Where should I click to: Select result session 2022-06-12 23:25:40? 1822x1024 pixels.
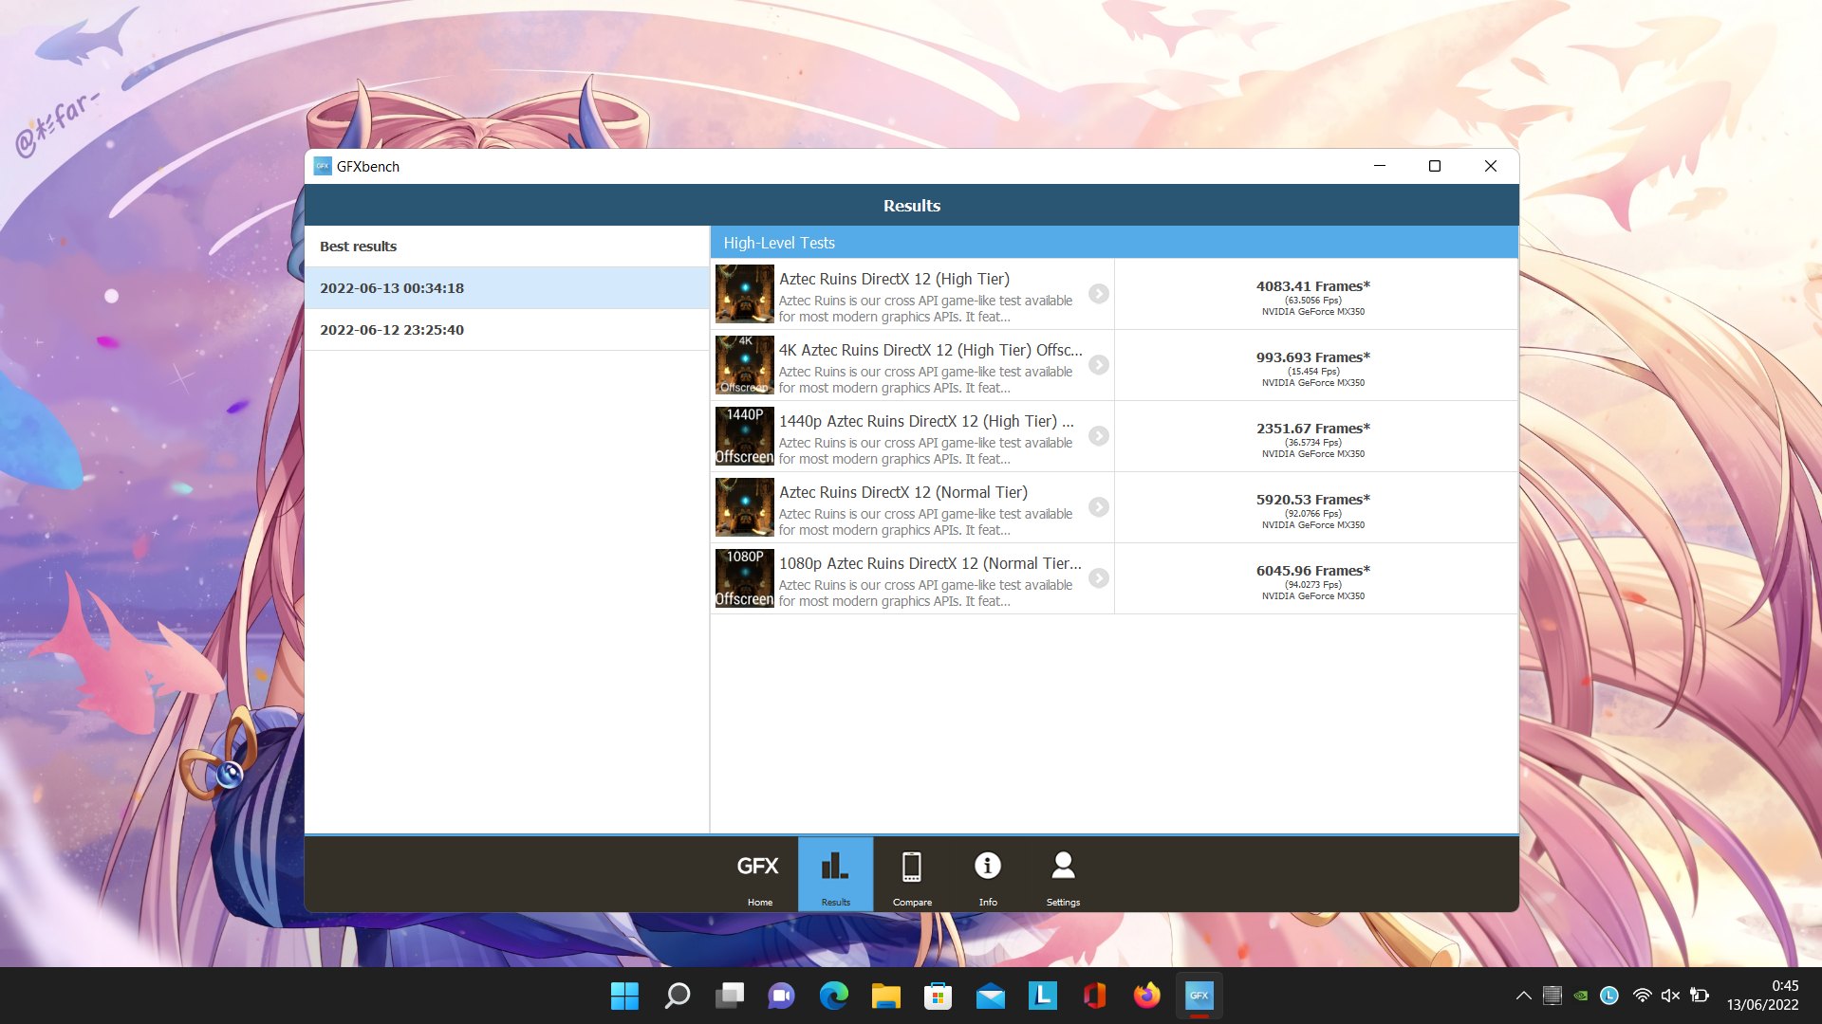(507, 330)
